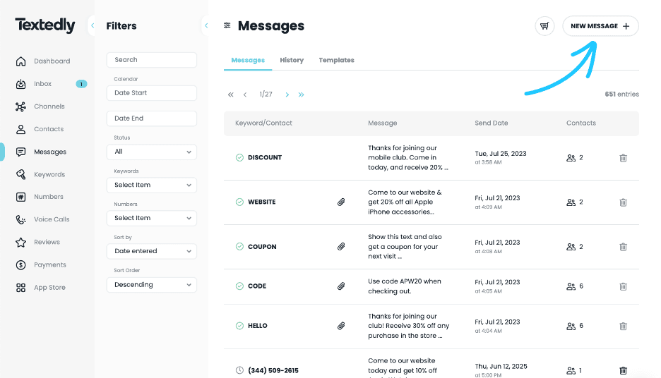The image size is (661, 378).
Task: Switch to the History tab
Action: coord(292,60)
